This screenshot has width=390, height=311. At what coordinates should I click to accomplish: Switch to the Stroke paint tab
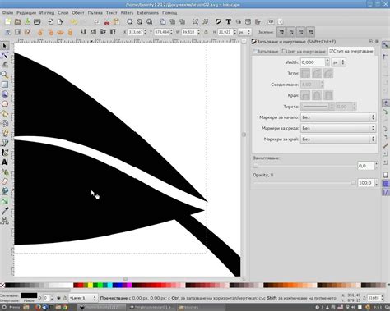[304, 51]
